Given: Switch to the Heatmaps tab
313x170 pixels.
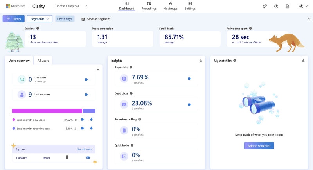Looking at the screenshot, I should click(170, 6).
